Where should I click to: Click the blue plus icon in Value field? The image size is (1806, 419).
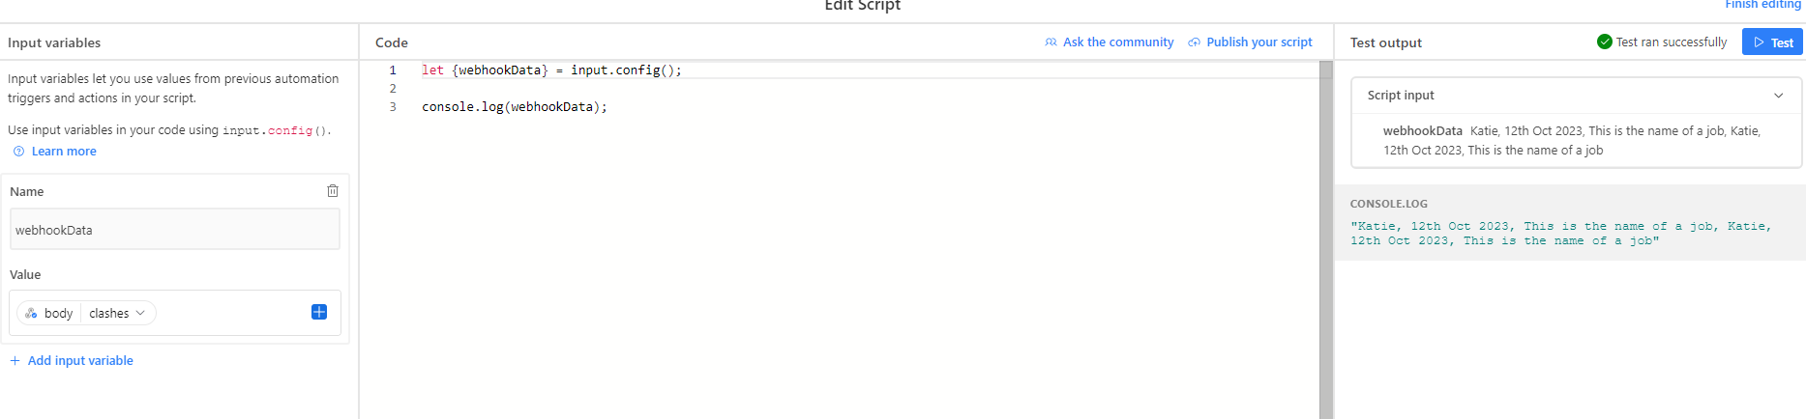click(x=319, y=312)
